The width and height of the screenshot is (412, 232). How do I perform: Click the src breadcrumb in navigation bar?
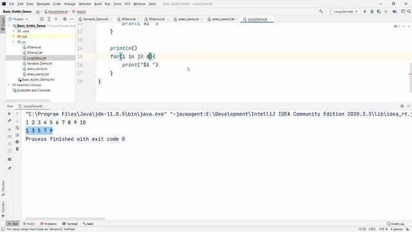(x=38, y=12)
